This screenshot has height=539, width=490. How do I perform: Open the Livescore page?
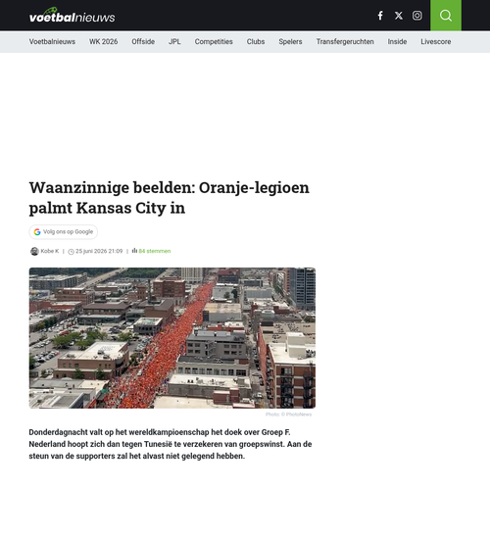point(436,41)
